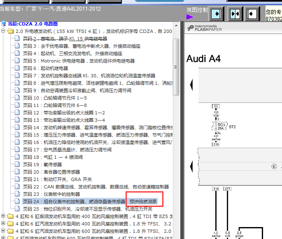
Task: Open 页码 8 进气增压限制电磁筏 page
Action: [98, 83]
